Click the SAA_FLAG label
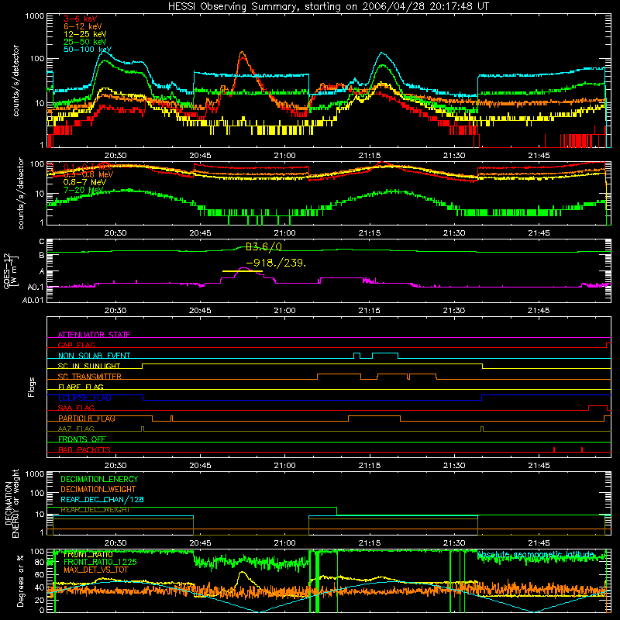Image resolution: width=620 pixels, height=620 pixels. point(76,408)
